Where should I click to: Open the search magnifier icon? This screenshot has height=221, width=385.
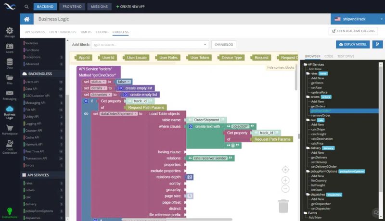click(26, 7)
